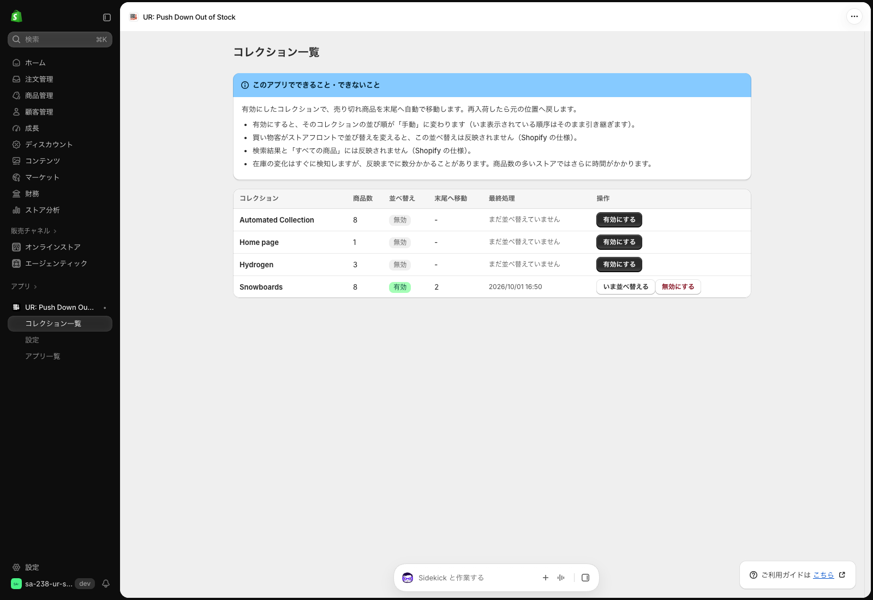Open オンラインストア sales channel
873x600 pixels.
60,247
